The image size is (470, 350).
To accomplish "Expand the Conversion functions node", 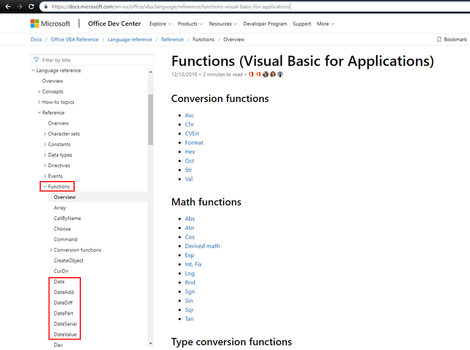I will [50, 250].
